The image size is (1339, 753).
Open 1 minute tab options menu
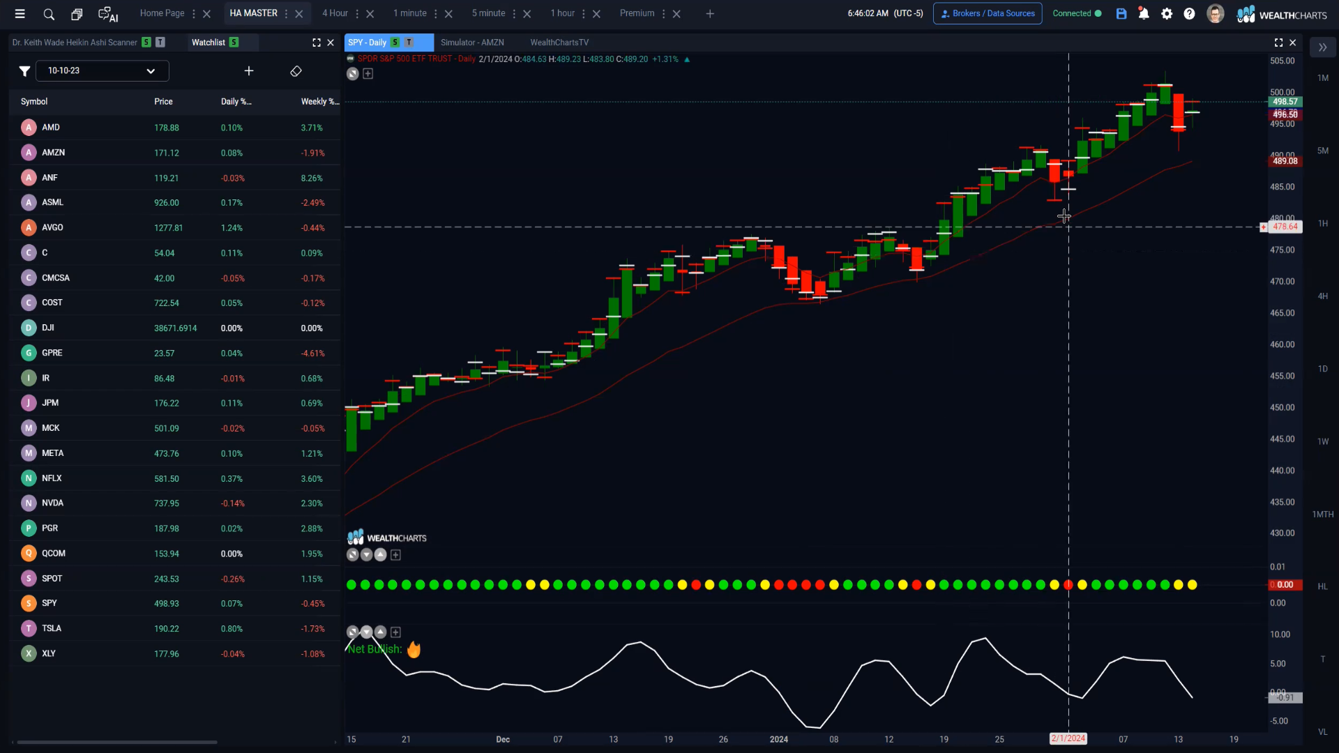point(436,14)
